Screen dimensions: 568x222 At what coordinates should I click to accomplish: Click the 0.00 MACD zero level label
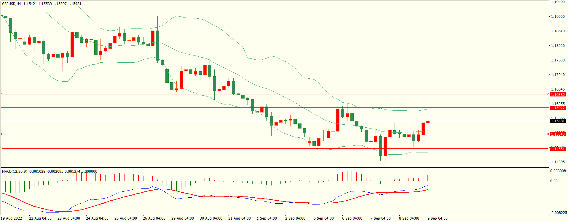pyautogui.click(x=554, y=181)
